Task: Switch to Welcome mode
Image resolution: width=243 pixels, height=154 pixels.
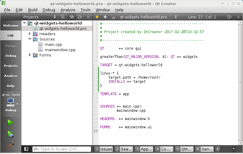Action: pos(11,25)
